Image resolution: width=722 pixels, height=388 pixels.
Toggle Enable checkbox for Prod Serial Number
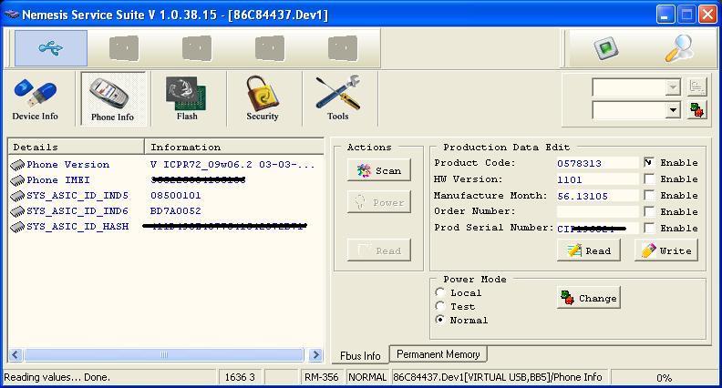[649, 228]
